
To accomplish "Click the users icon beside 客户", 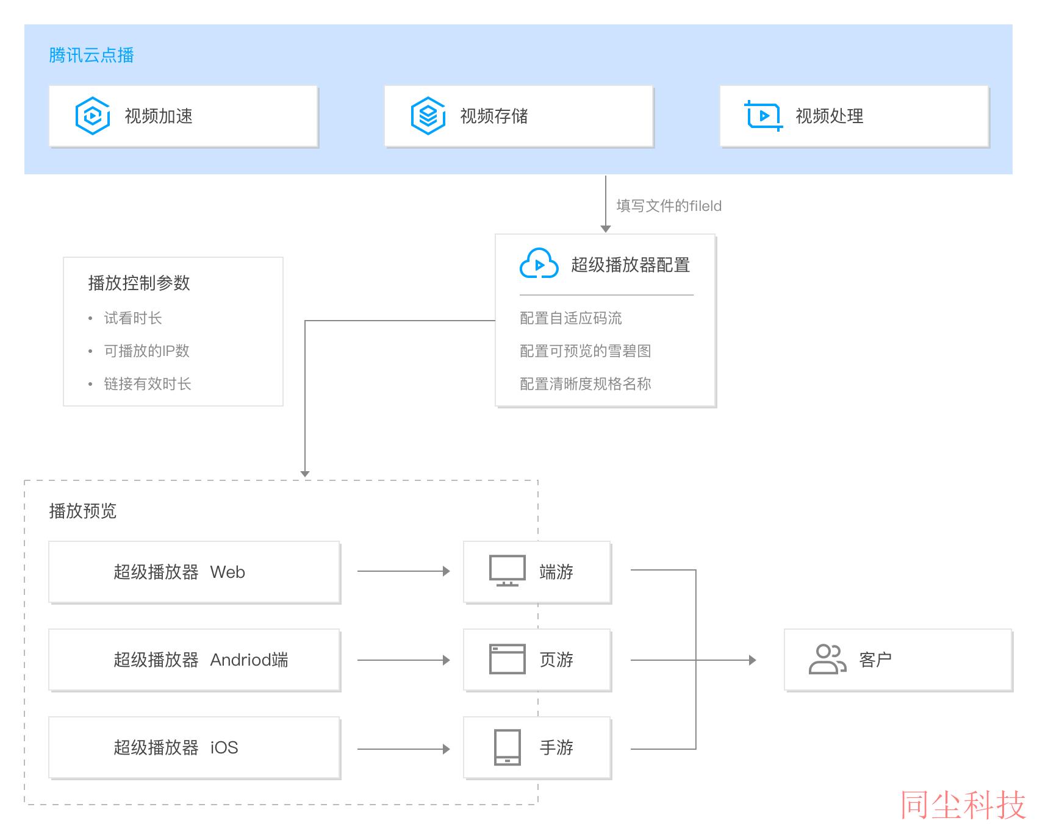I will 827,659.
